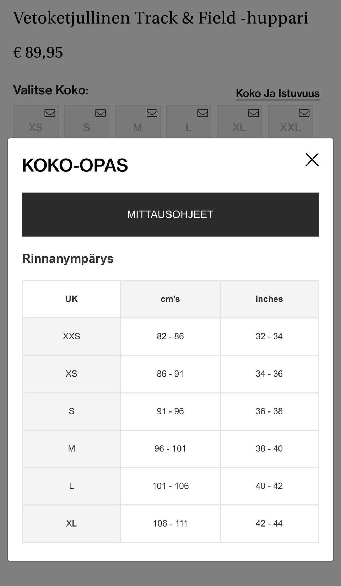The image size is (341, 586).
Task: Click the 42 - 44 inches cell
Action: tap(269, 524)
